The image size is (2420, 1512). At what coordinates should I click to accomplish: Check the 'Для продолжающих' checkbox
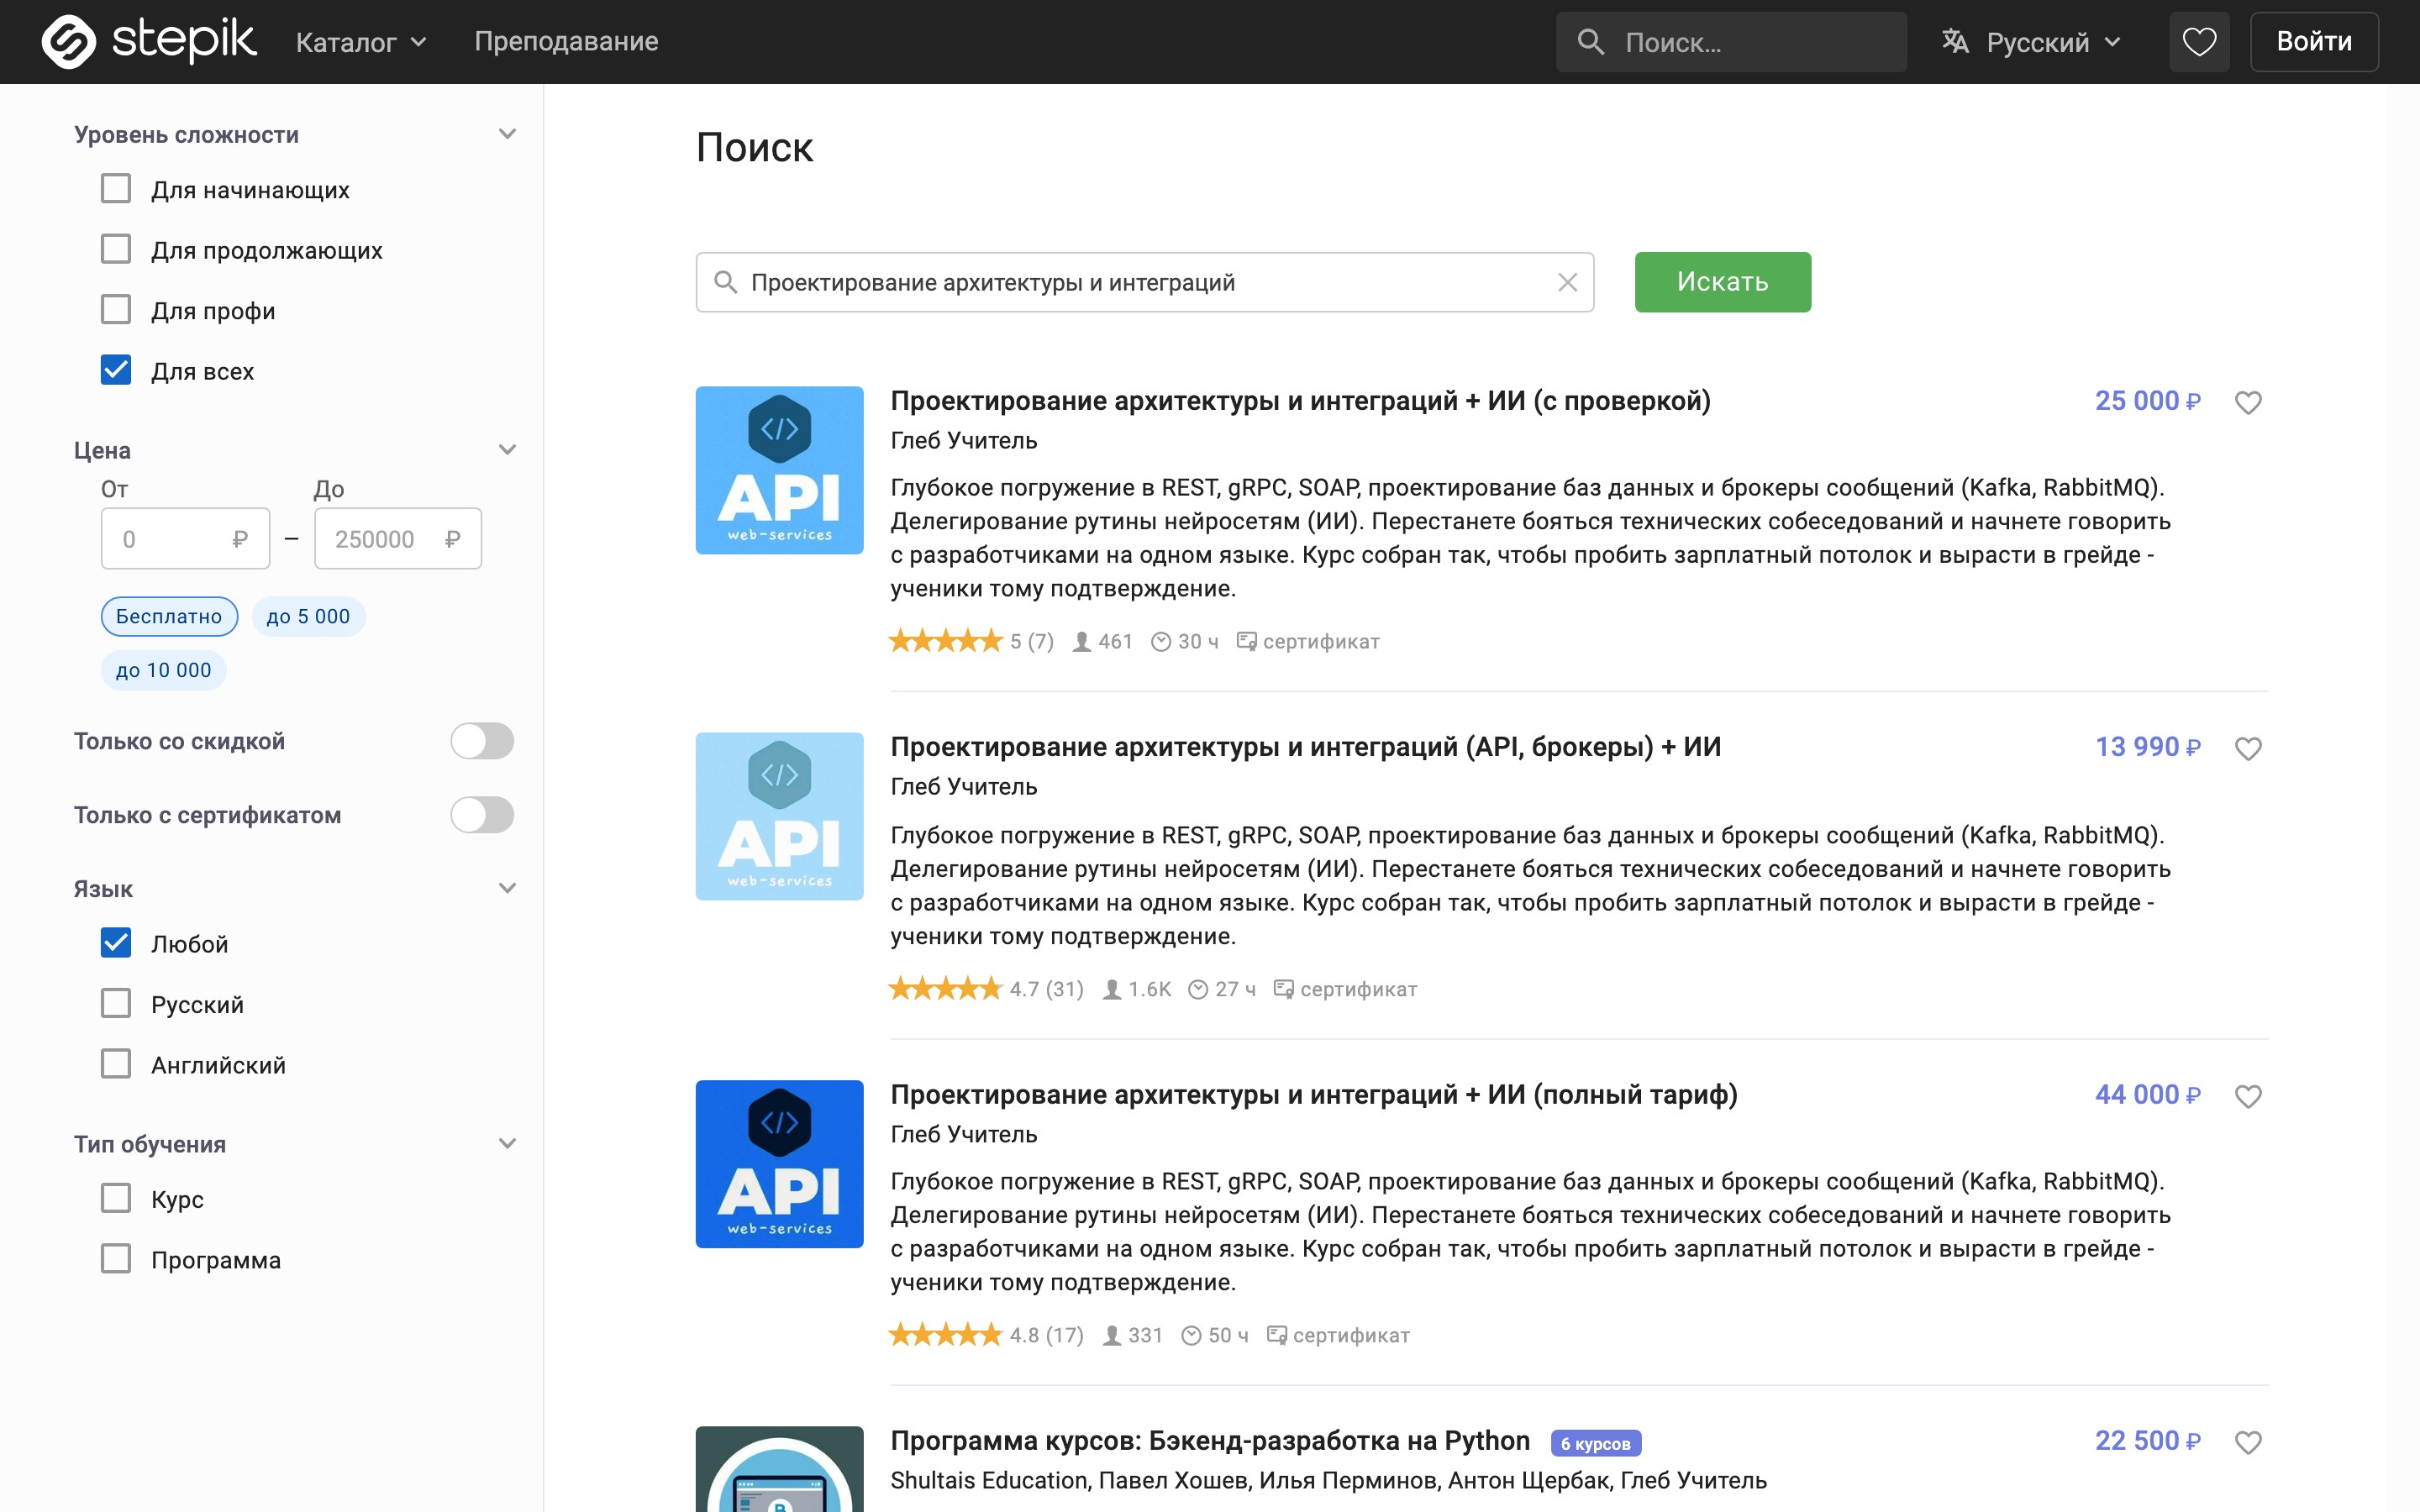coord(116,249)
